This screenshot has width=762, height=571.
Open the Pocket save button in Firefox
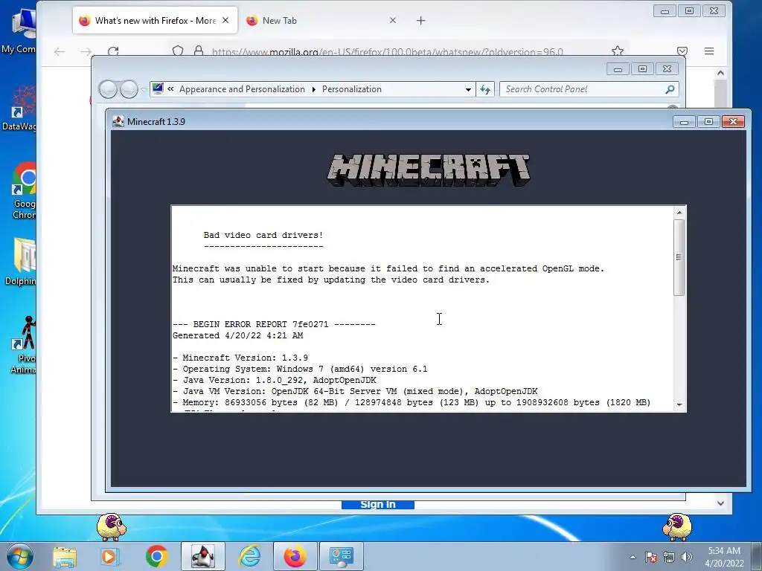tap(682, 51)
